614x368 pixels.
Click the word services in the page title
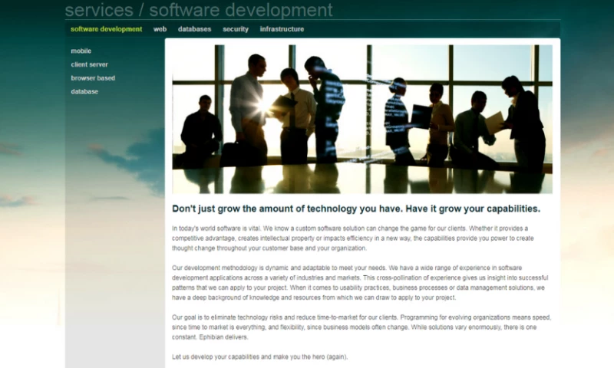pos(97,10)
